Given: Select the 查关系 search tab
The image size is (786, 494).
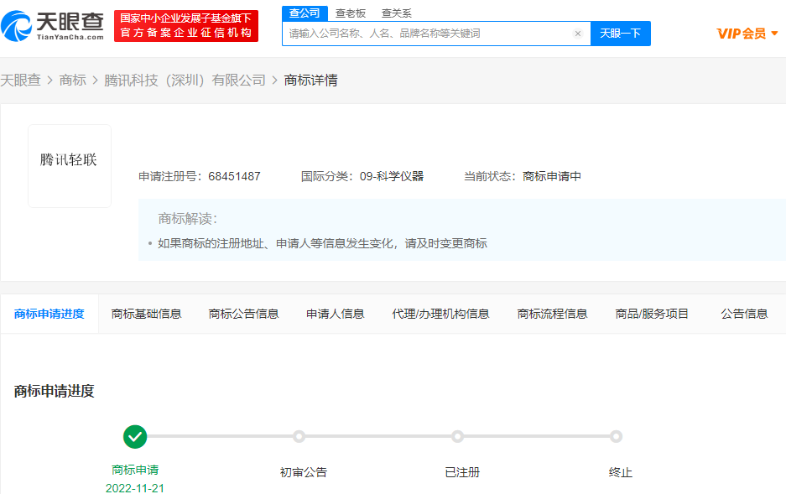Looking at the screenshot, I should coord(397,13).
